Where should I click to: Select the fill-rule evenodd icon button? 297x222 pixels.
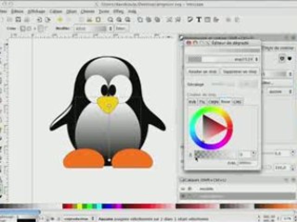[x=282, y=58]
